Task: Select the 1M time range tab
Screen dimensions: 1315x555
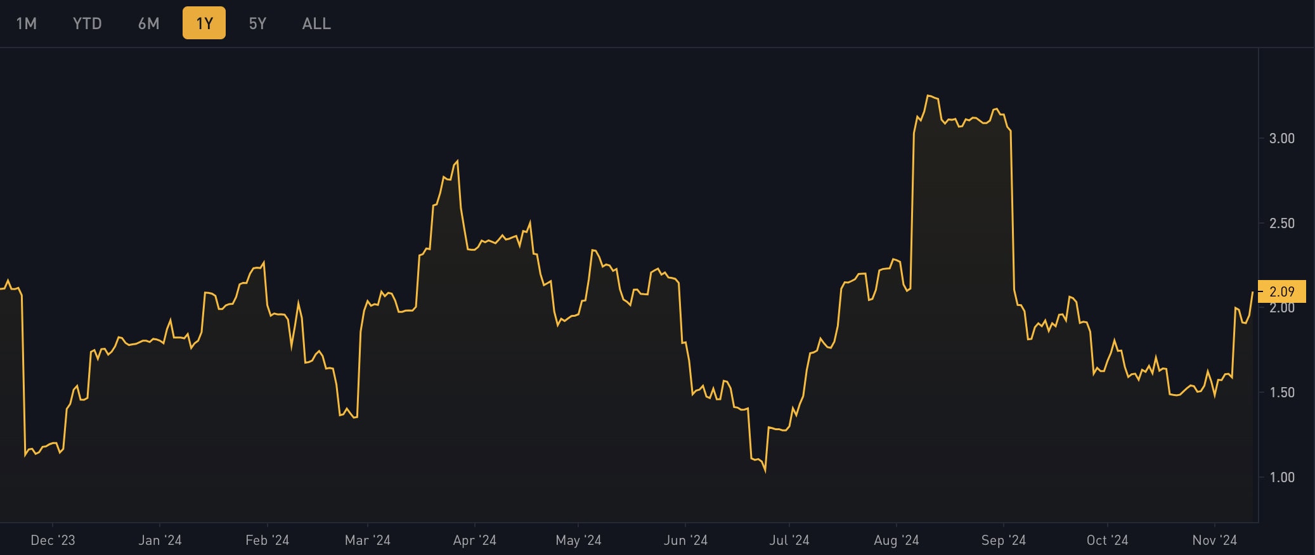Action: point(27,23)
